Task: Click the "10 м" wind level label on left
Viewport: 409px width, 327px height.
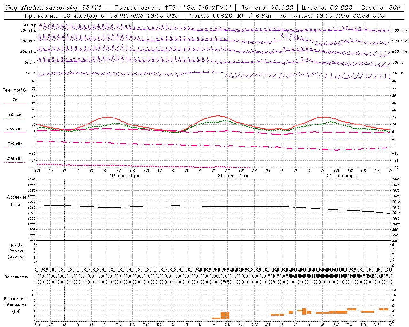Action: [x=31, y=73]
